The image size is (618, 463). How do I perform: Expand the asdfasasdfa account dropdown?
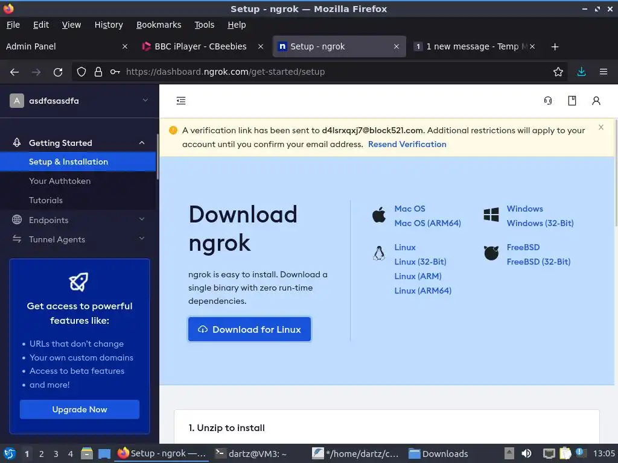pyautogui.click(x=145, y=100)
